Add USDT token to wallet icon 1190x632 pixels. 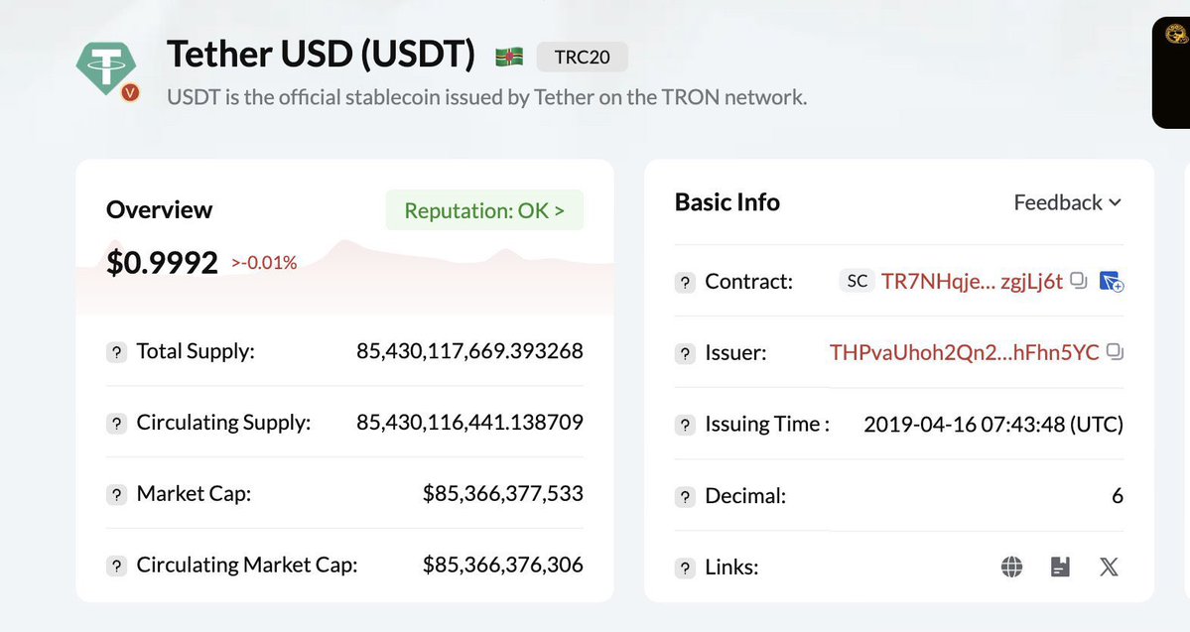1112,282
